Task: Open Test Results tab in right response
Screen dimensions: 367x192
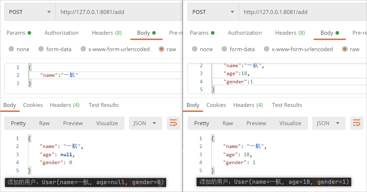Action: [287, 105]
